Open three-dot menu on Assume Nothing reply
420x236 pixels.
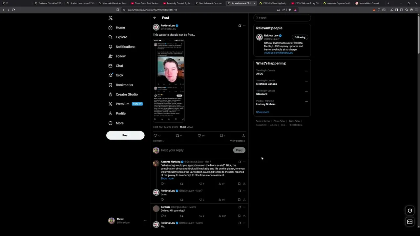click(244, 162)
